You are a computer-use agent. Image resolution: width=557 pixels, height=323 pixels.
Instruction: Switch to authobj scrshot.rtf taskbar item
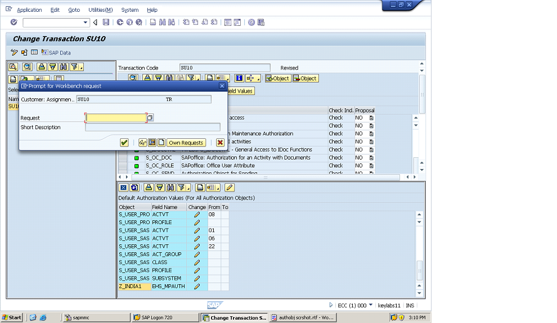(302, 317)
